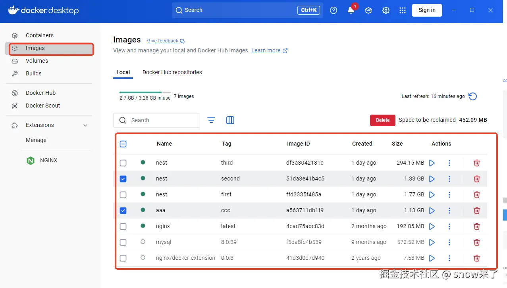Click the image search input field
This screenshot has height=288, width=507.
(156, 120)
